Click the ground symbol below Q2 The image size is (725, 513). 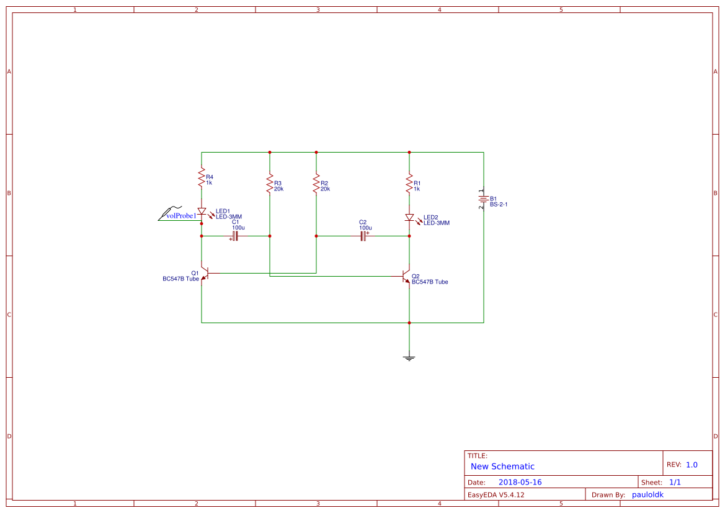(409, 357)
